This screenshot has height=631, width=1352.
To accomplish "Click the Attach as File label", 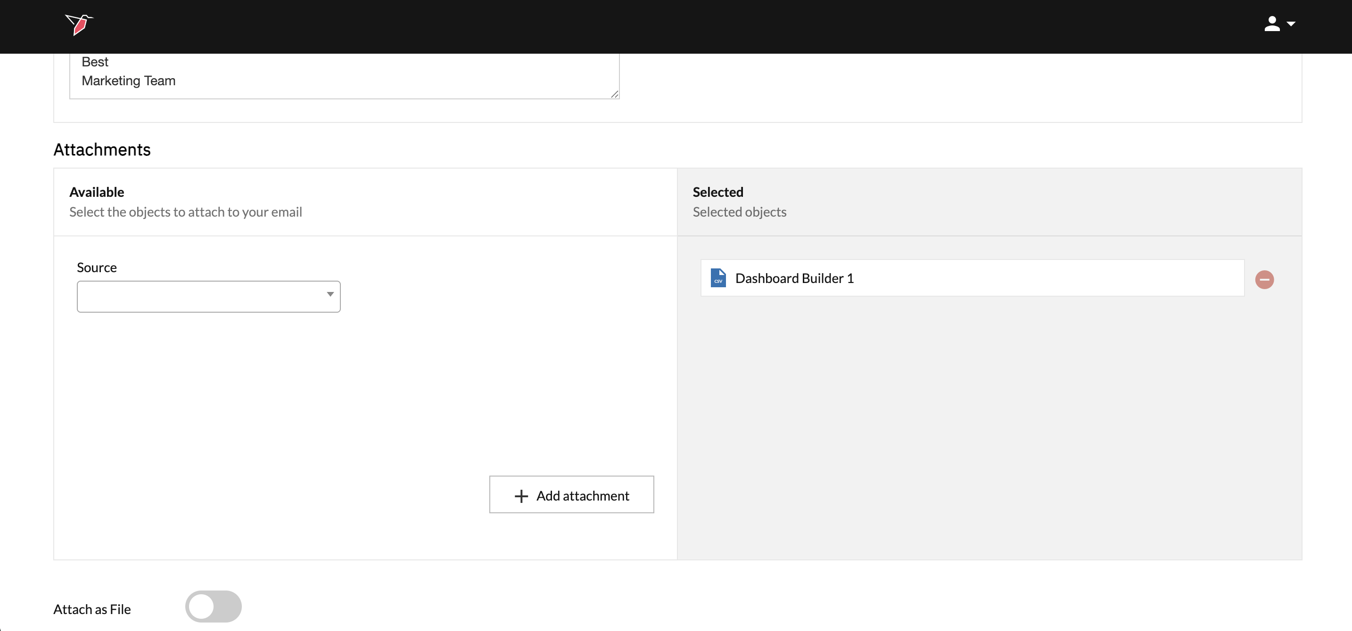I will [x=92, y=609].
